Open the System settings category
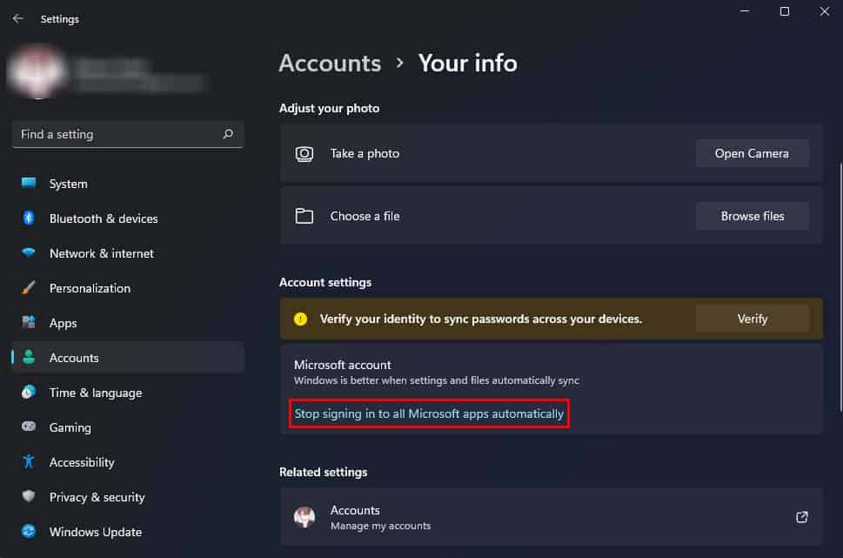Screen dimensions: 843x558 click(x=127, y=184)
